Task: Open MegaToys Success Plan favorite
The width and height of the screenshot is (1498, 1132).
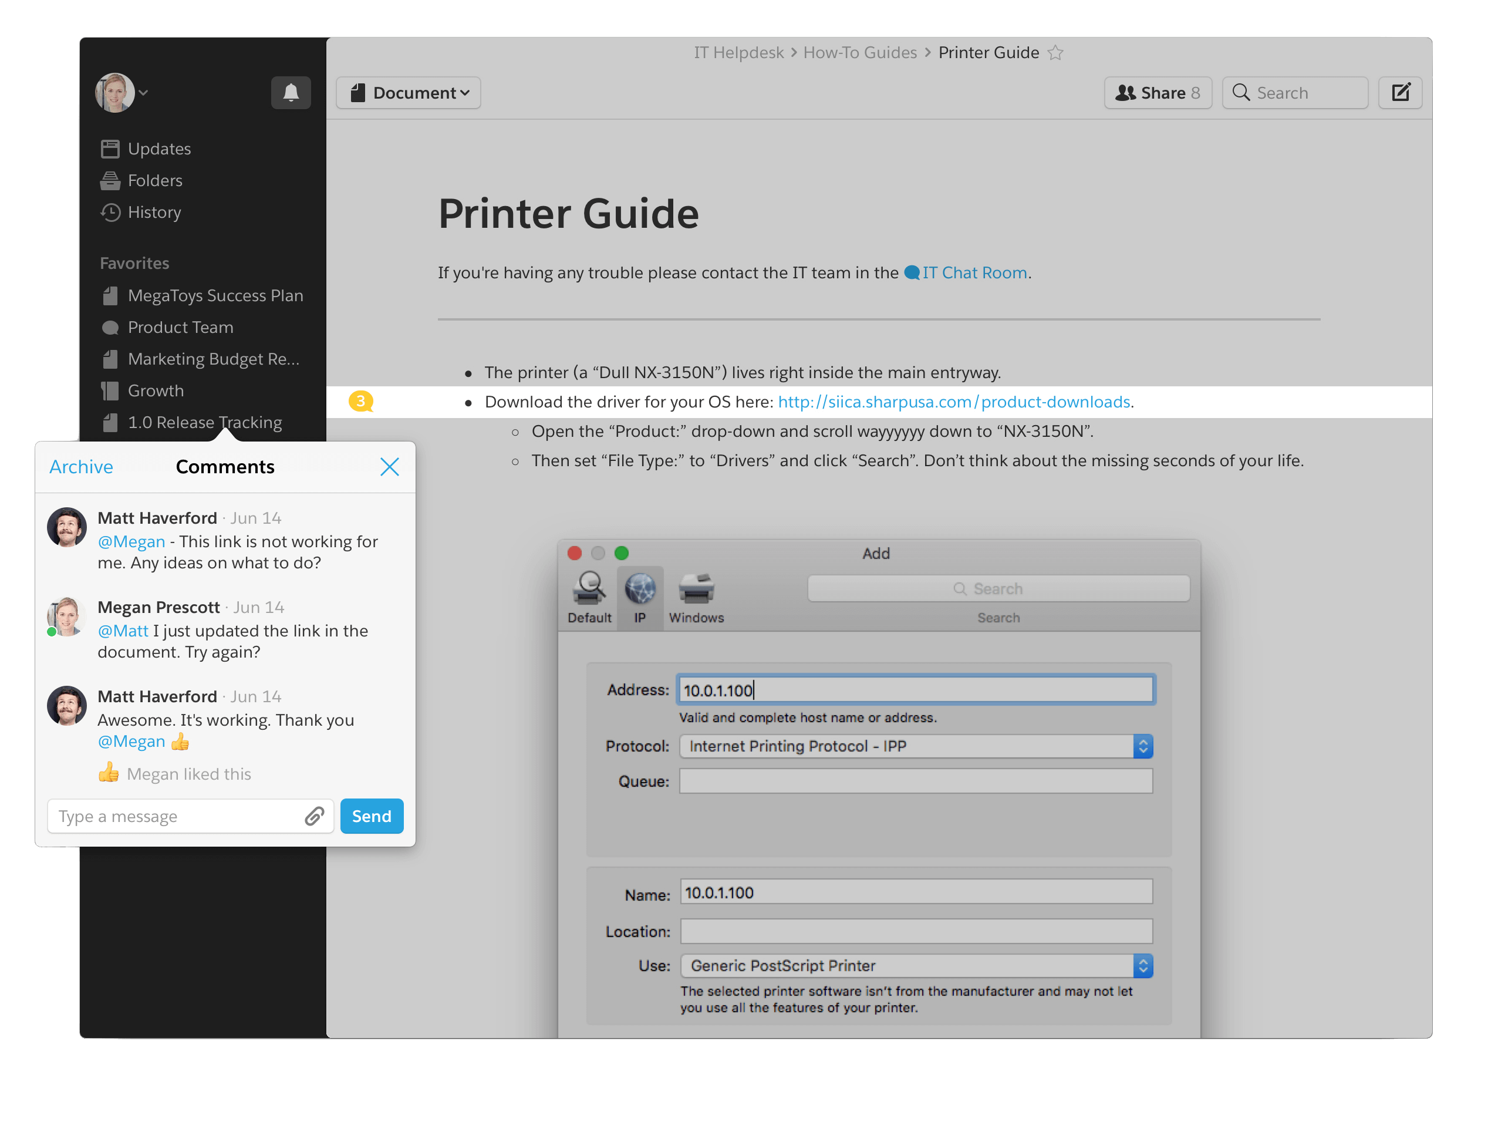Action: 215,295
